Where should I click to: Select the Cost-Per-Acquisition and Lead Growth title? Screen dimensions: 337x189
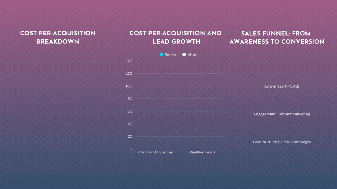pyautogui.click(x=175, y=37)
